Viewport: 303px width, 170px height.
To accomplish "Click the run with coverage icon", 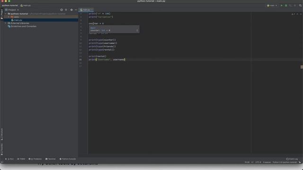I will 290,6.
